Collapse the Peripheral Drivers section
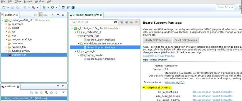 [144, 88]
